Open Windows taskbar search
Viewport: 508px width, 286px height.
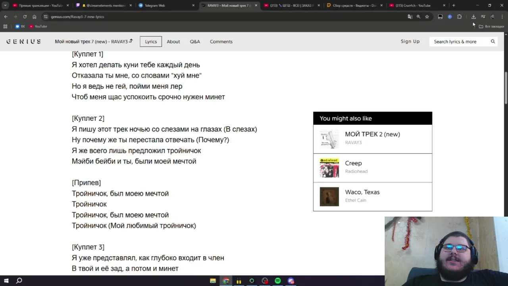coord(19,281)
